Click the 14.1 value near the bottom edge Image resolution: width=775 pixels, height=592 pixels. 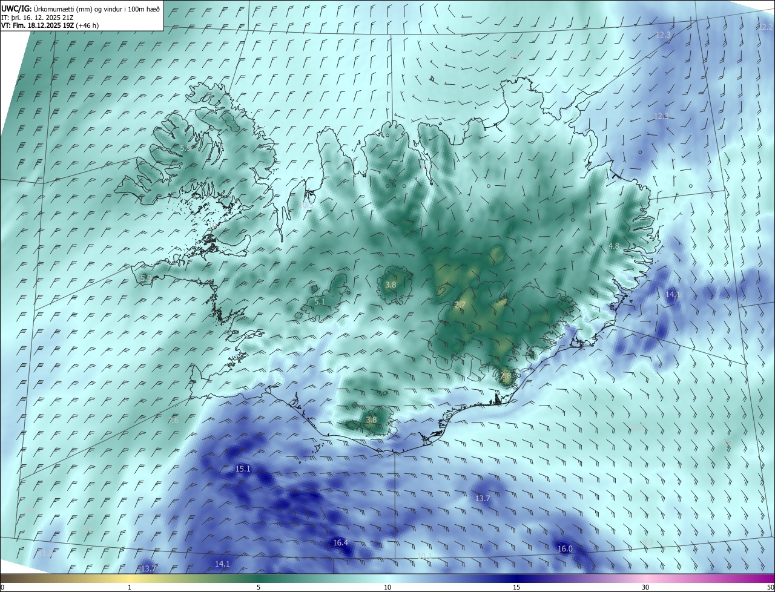(x=222, y=564)
